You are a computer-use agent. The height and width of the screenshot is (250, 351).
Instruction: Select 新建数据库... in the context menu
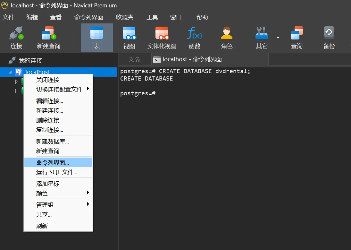[53, 141]
